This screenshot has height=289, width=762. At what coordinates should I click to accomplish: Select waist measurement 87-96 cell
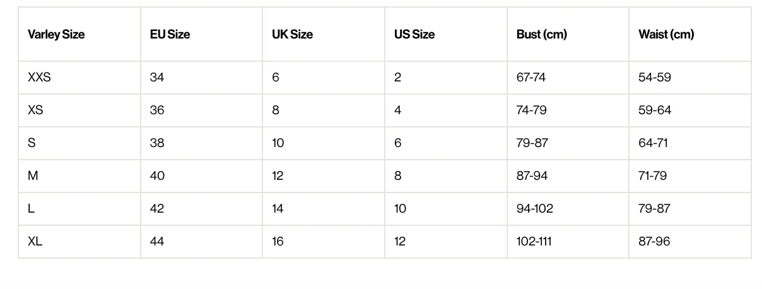[690, 242]
